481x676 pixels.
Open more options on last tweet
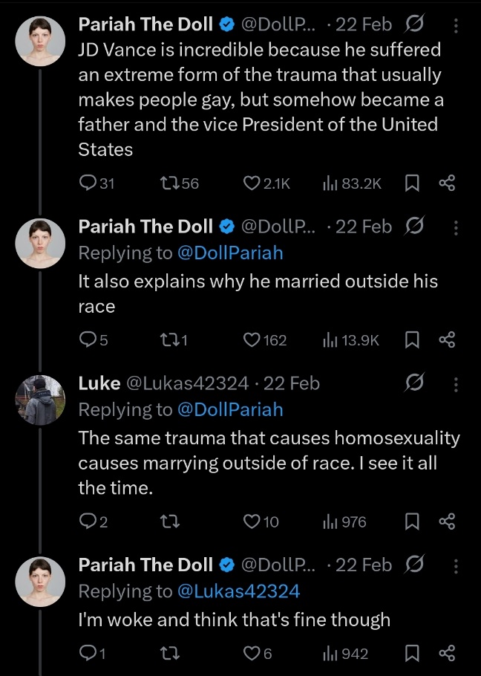pyautogui.click(x=455, y=565)
